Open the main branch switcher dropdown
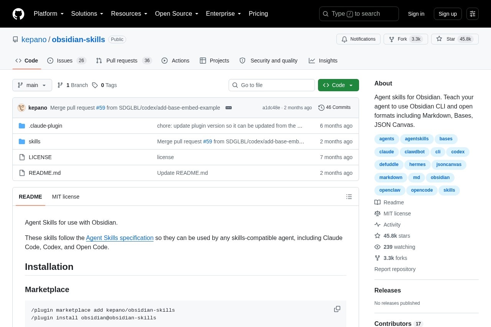The height and width of the screenshot is (327, 491). pyautogui.click(x=32, y=85)
